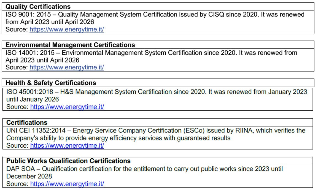315x190 pixels.
Task: Select the Health & Safety Certifications heading
Action: pos(51,83)
